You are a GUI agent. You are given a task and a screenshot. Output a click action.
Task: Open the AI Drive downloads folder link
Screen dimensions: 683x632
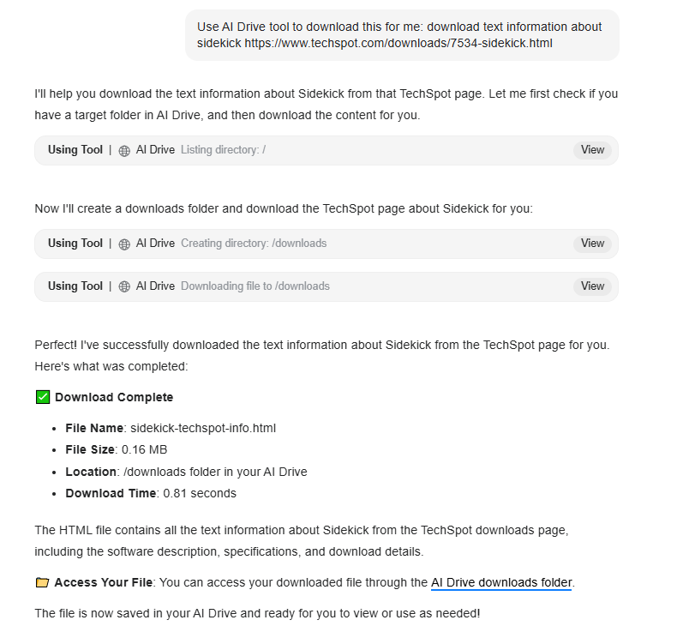coord(501,583)
